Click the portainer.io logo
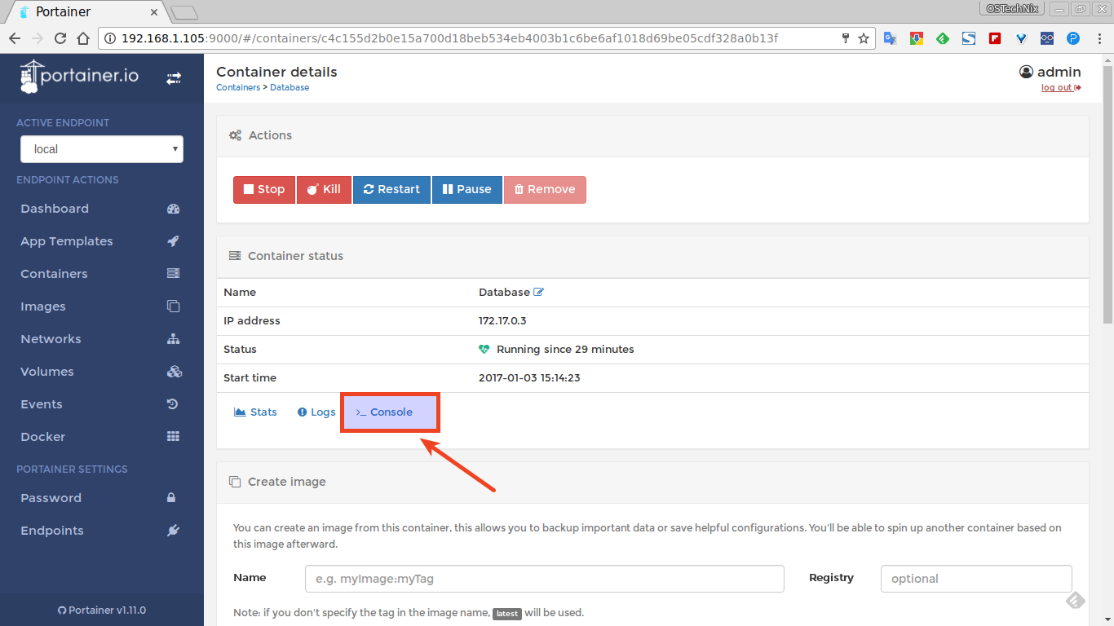 pos(79,77)
